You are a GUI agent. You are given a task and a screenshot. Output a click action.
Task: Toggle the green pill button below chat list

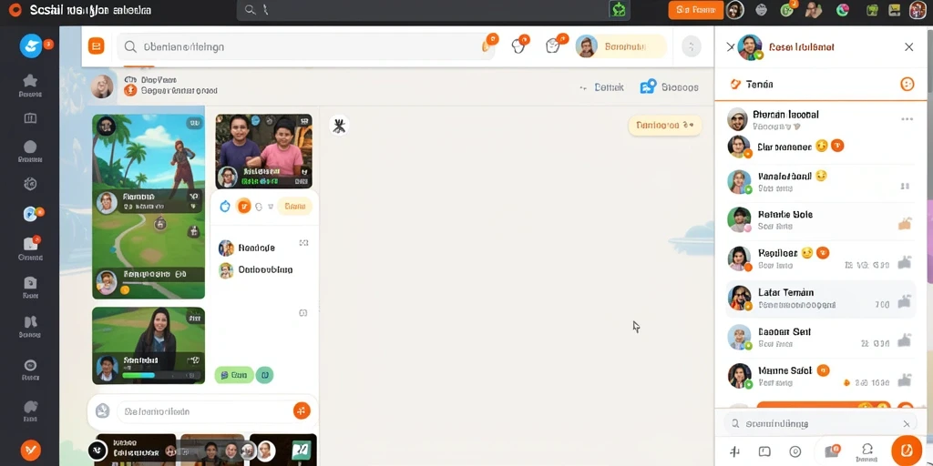234,375
